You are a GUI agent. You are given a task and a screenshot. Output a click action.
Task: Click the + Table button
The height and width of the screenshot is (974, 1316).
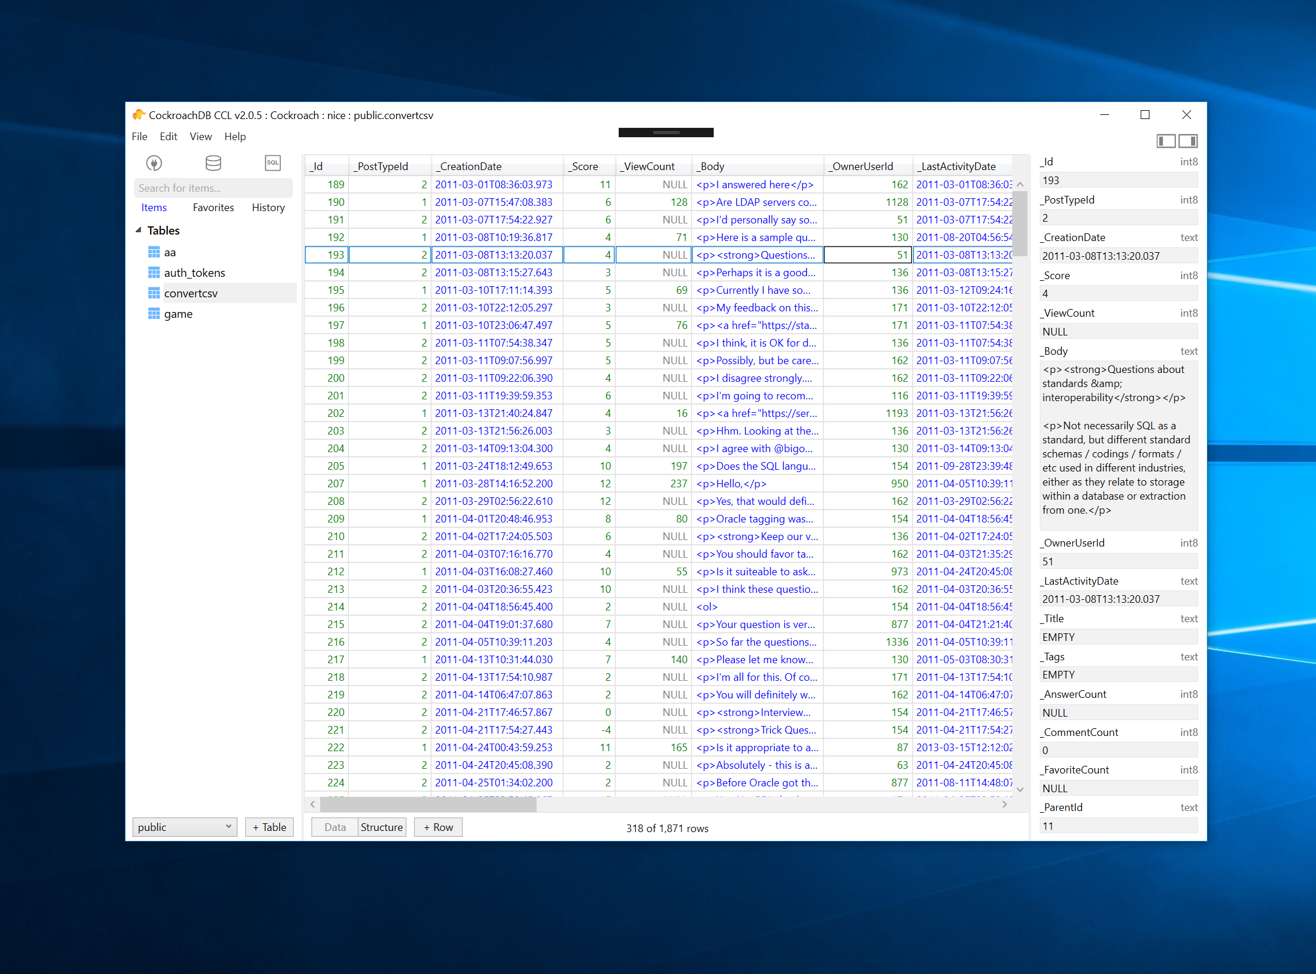(269, 827)
